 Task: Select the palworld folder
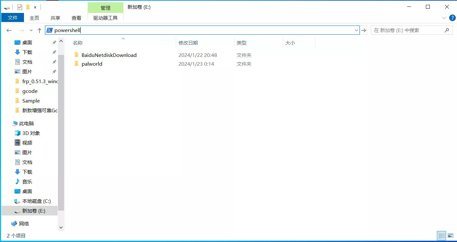[x=92, y=64]
